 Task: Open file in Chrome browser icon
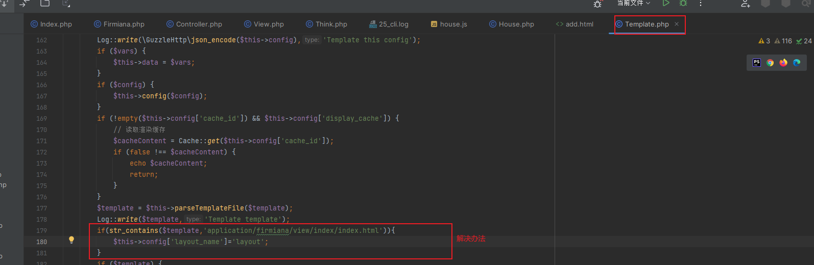pos(770,63)
